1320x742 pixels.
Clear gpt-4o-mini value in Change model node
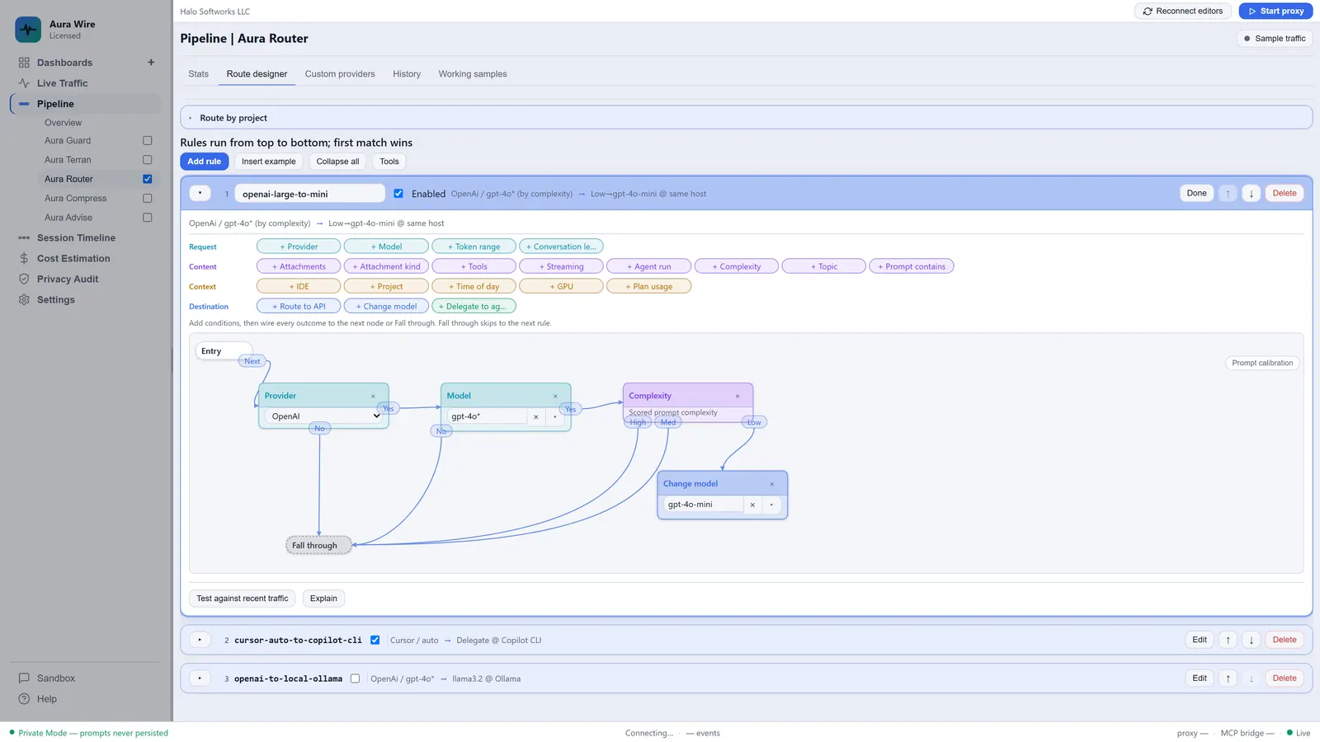(x=752, y=505)
